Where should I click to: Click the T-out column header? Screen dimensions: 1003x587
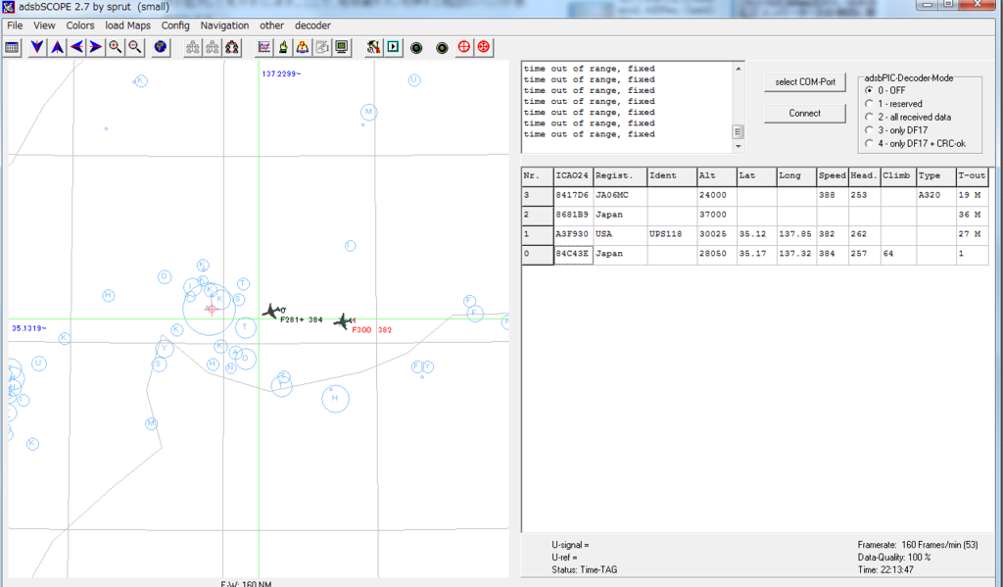coord(972,176)
